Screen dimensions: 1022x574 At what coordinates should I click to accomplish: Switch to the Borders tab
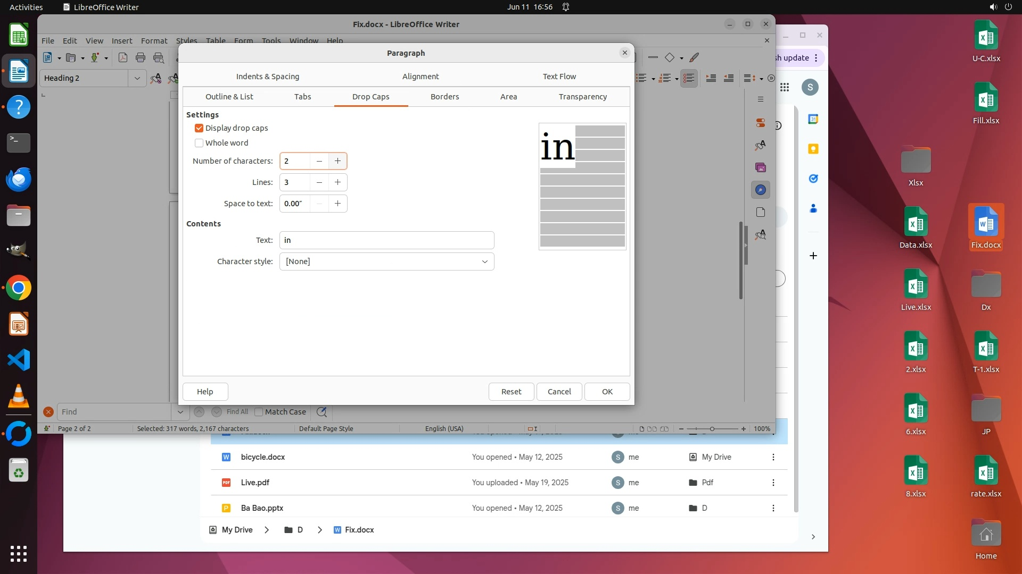[x=444, y=97]
